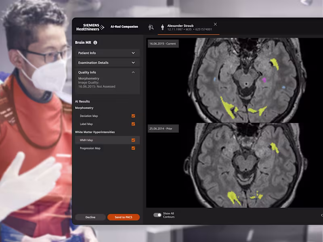Uncheck the WMH Map checkbox
Screen dimensions: 323x242
click(133, 140)
